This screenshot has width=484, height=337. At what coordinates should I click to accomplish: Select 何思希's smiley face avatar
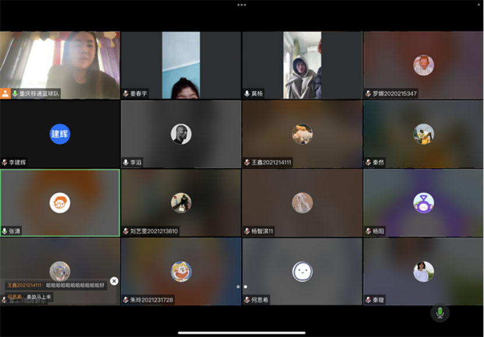tap(302, 271)
